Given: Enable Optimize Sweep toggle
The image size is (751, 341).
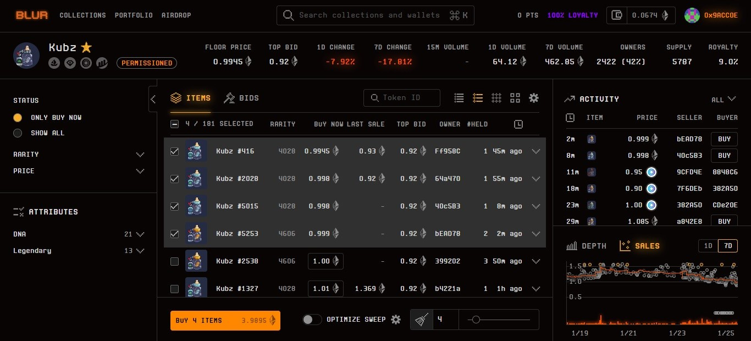Looking at the screenshot, I should pyautogui.click(x=312, y=320).
